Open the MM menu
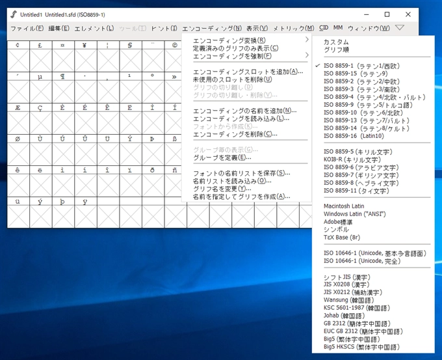The image size is (442, 360). [x=338, y=28]
